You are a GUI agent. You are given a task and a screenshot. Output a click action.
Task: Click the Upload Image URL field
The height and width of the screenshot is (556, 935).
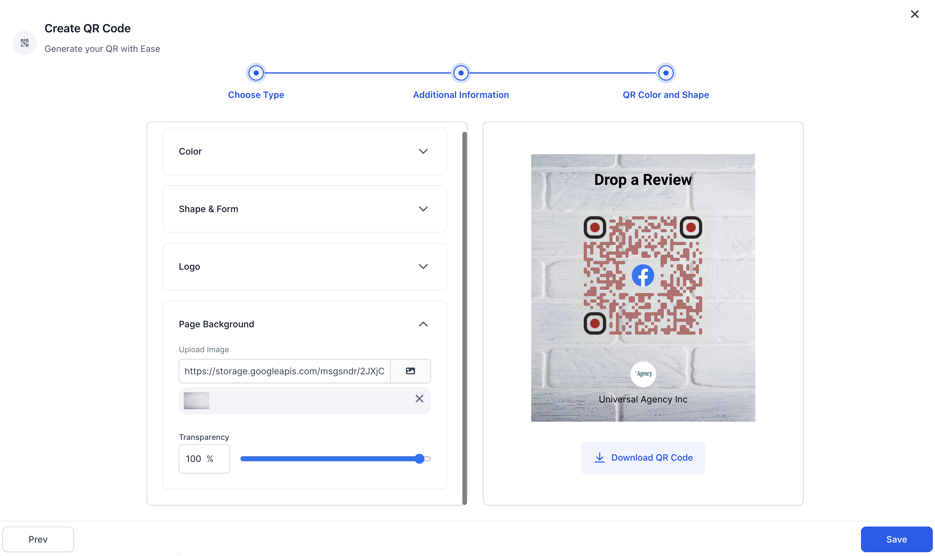coord(285,371)
